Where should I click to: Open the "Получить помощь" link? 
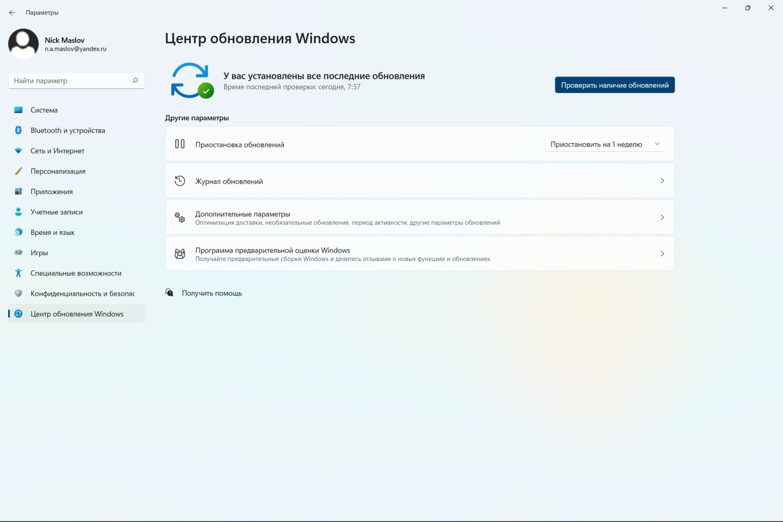click(x=212, y=293)
